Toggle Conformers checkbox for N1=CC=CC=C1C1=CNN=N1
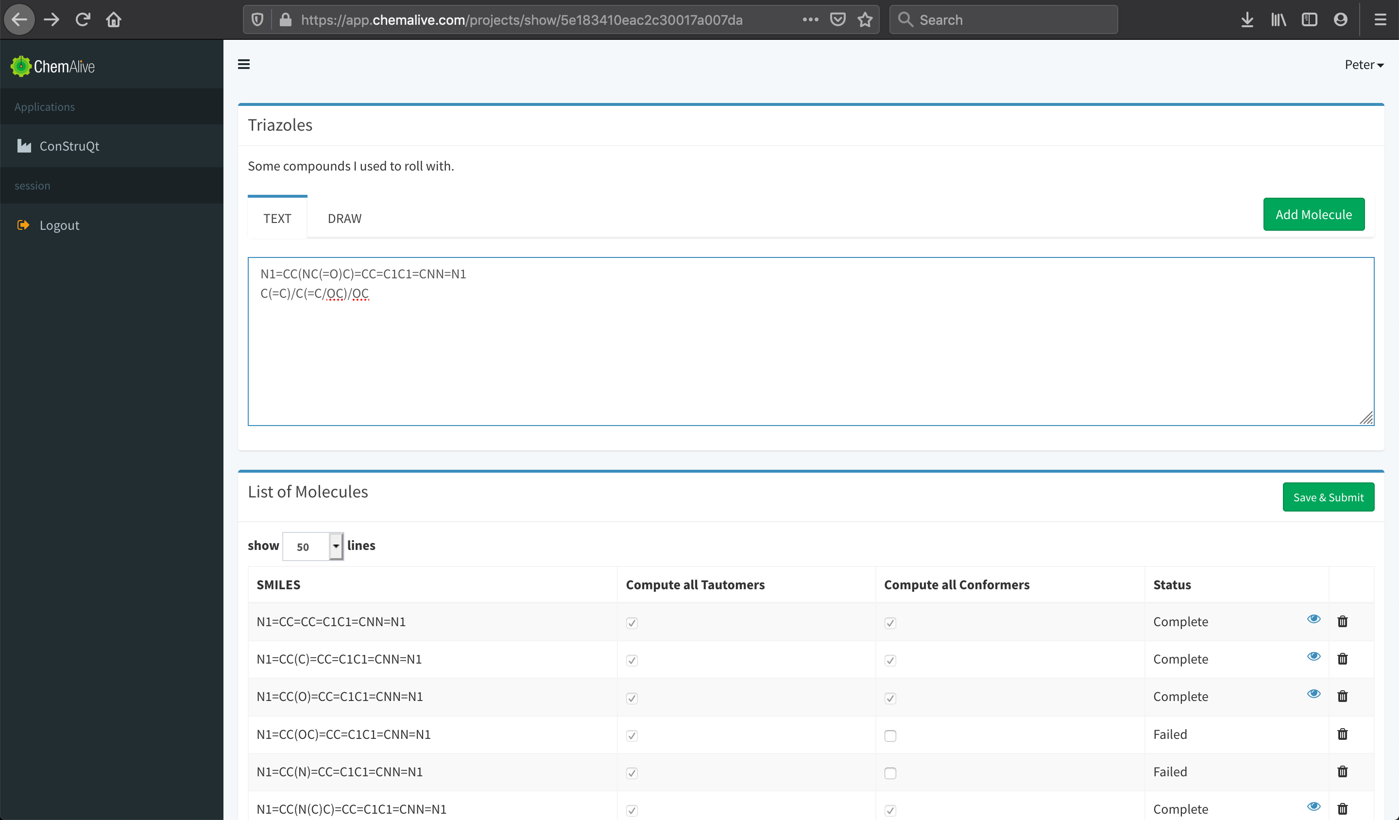This screenshot has width=1399, height=820. 890,623
